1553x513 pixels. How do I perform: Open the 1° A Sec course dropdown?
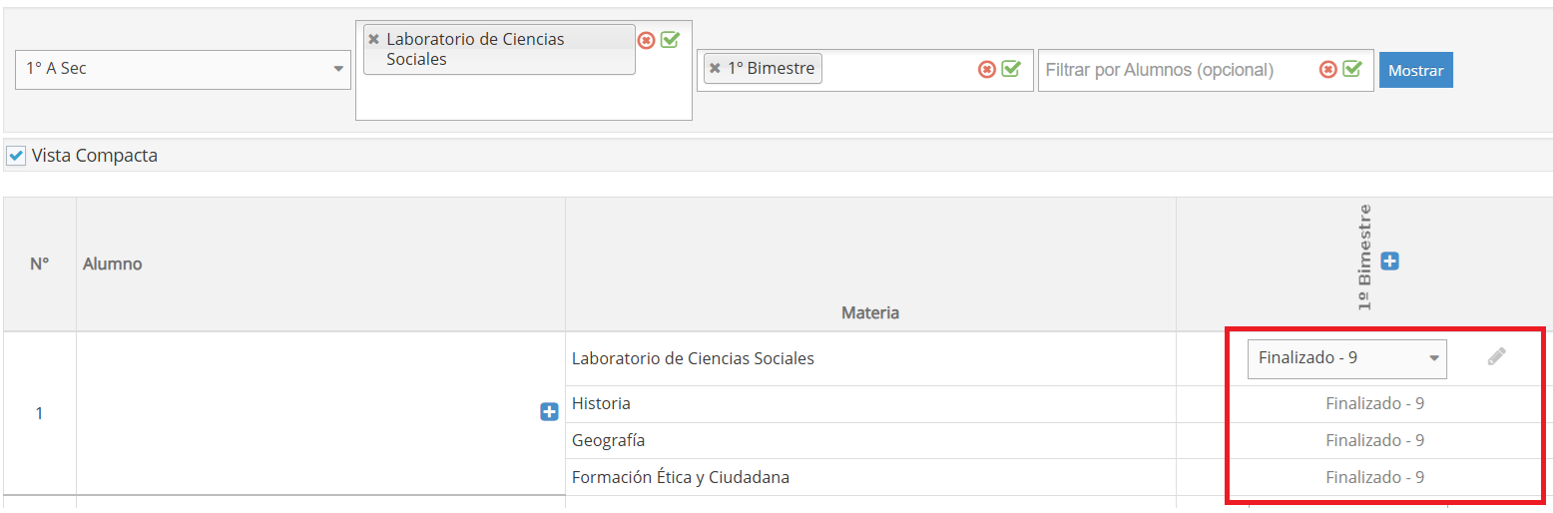point(181,69)
